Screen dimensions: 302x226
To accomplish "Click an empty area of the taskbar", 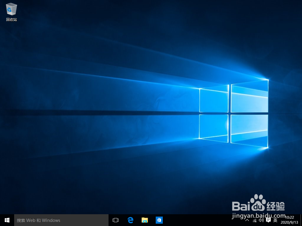I will pyautogui.click(x=201, y=220).
